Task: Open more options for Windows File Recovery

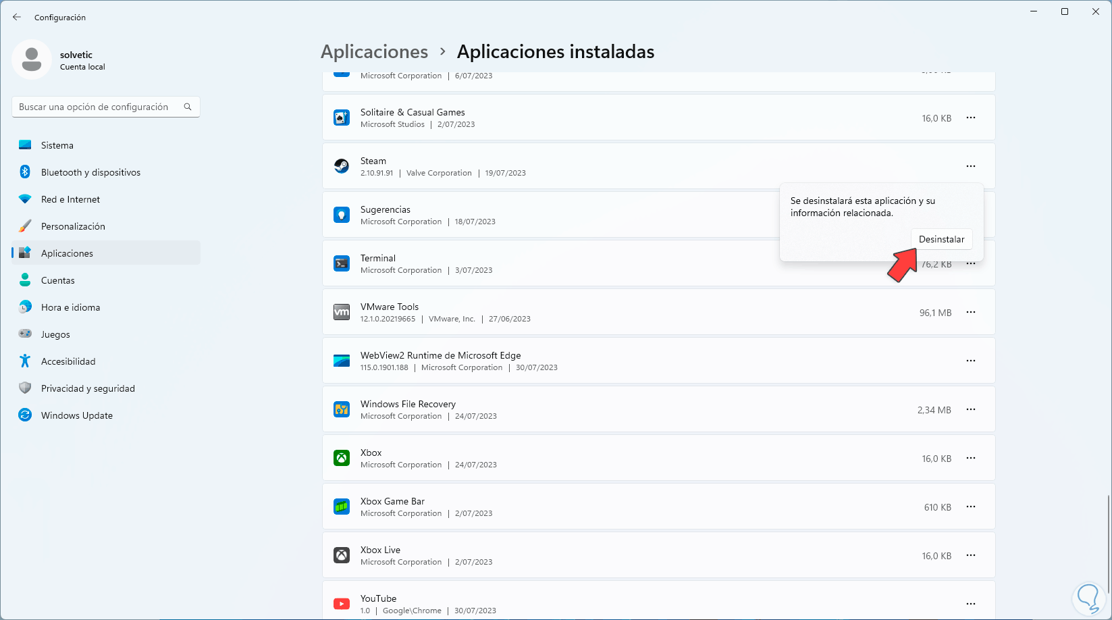Action: (971, 409)
